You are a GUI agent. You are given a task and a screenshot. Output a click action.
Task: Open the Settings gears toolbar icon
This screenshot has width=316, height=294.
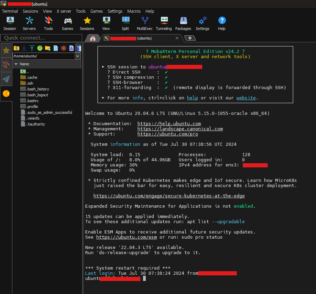pos(202,23)
